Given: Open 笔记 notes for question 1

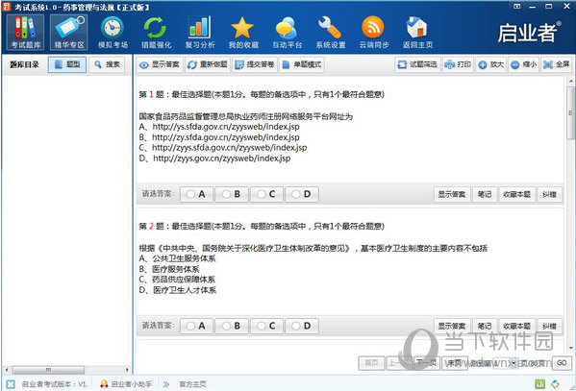Looking at the screenshot, I should pyautogui.click(x=485, y=194).
